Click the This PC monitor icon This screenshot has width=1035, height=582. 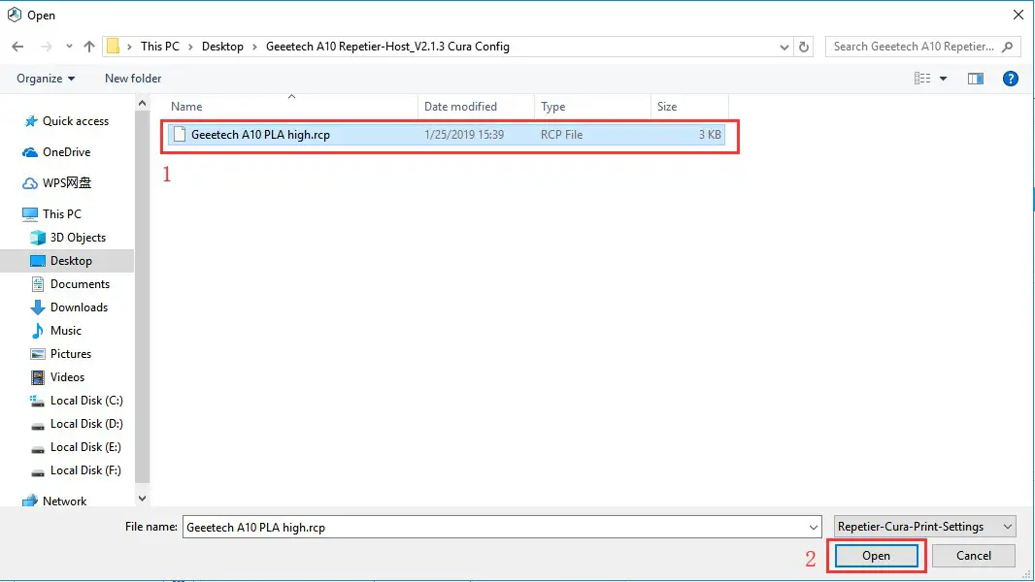click(30, 214)
